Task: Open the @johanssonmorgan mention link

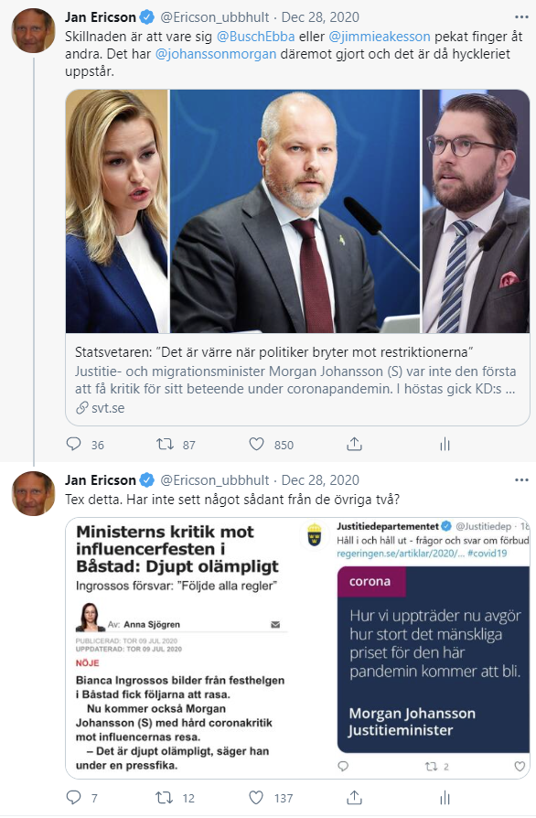Action: pos(216,54)
